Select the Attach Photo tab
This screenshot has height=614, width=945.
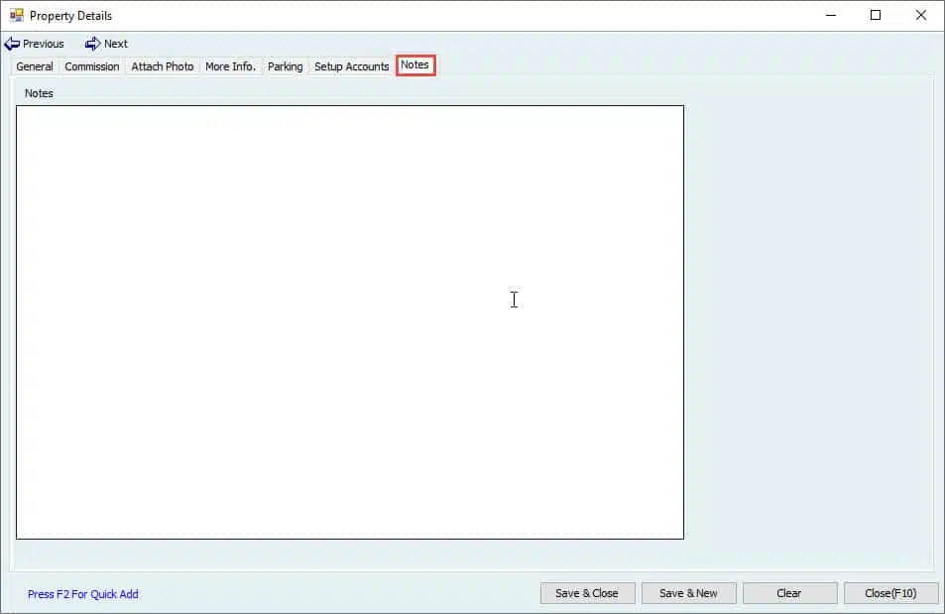(x=163, y=66)
